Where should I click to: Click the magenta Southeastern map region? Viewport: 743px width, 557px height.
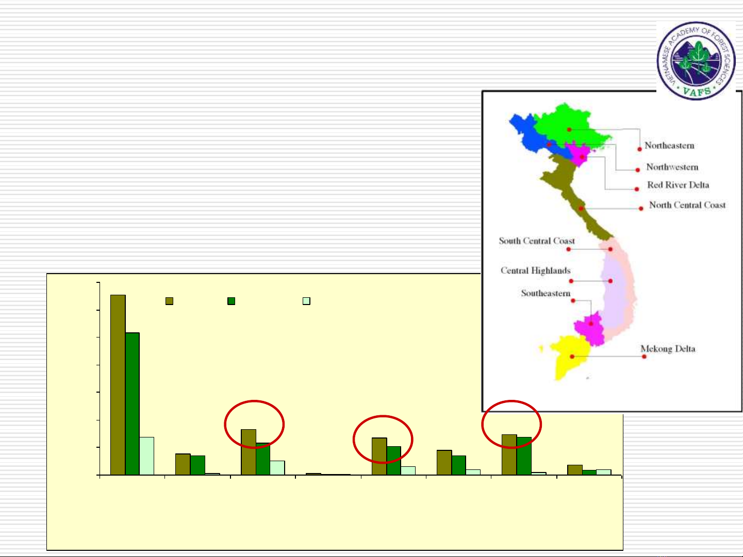590,328
